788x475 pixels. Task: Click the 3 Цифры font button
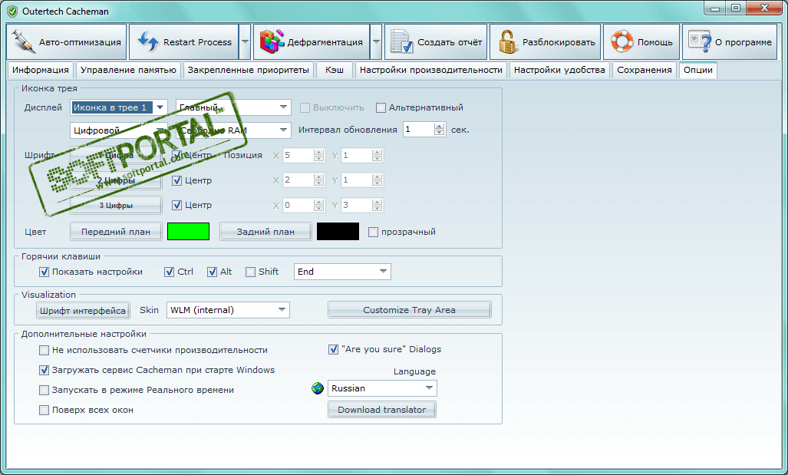click(x=116, y=205)
